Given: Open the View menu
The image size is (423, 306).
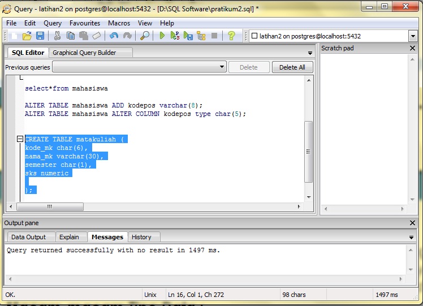Looking at the screenshot, I should (145, 23).
